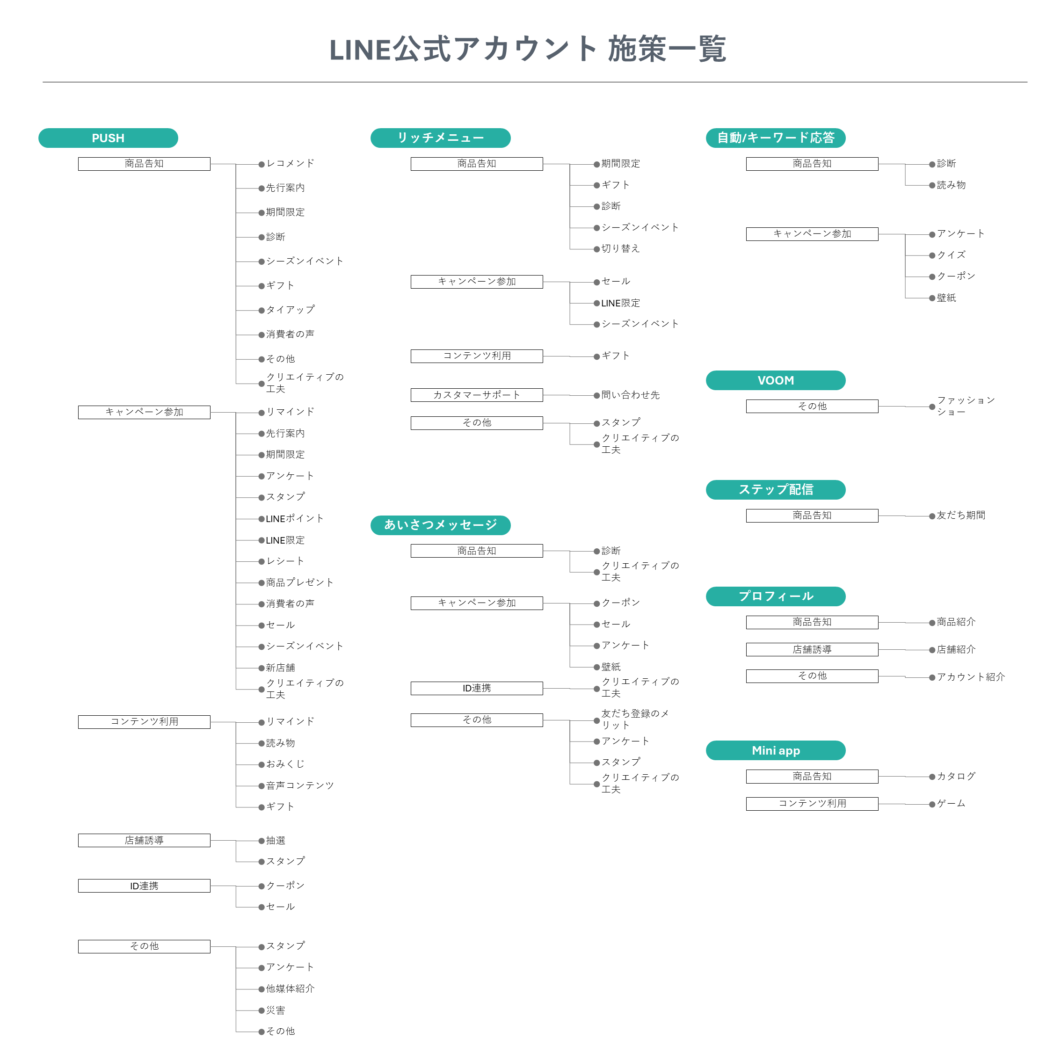The height and width of the screenshot is (1061, 1061).
Task: Select the あいさつメッセージ category header
Action: (x=440, y=525)
